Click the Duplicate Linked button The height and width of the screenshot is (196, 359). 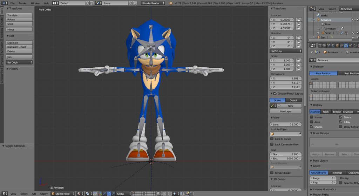tap(19, 47)
